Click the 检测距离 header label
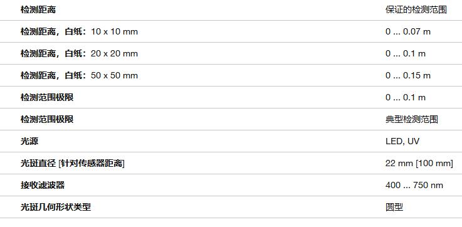 point(38,10)
